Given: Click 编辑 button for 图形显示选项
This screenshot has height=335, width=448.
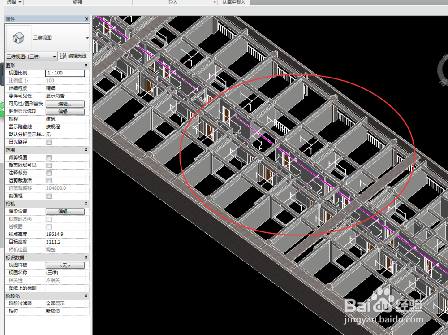Looking at the screenshot, I should click(65, 111).
